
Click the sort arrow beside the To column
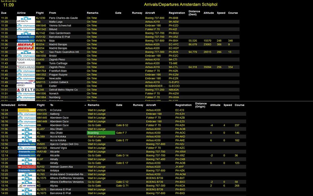pyautogui.click(x=85, y=105)
